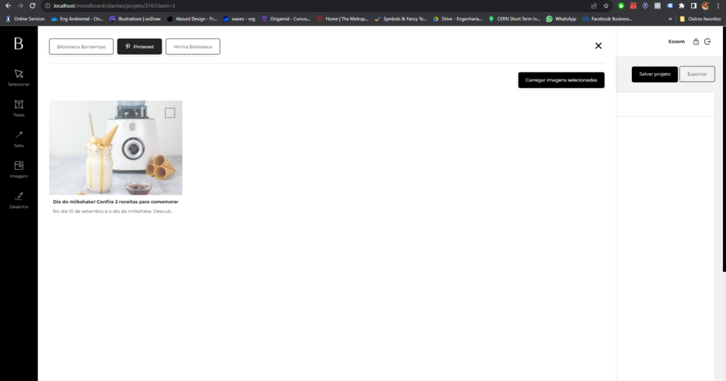
Task: Switch to Minha Biblioteca tab
Action: (x=193, y=46)
